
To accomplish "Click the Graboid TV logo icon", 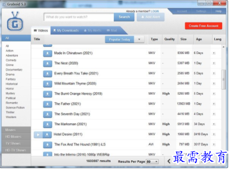I will (15, 21).
